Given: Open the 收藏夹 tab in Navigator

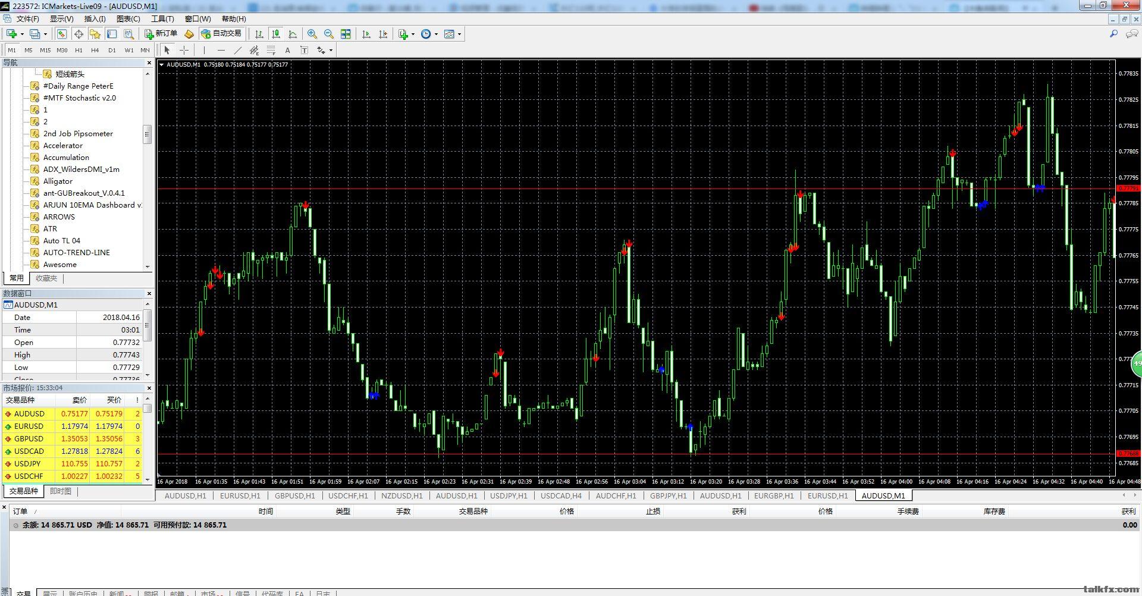Looking at the screenshot, I should pyautogui.click(x=46, y=278).
